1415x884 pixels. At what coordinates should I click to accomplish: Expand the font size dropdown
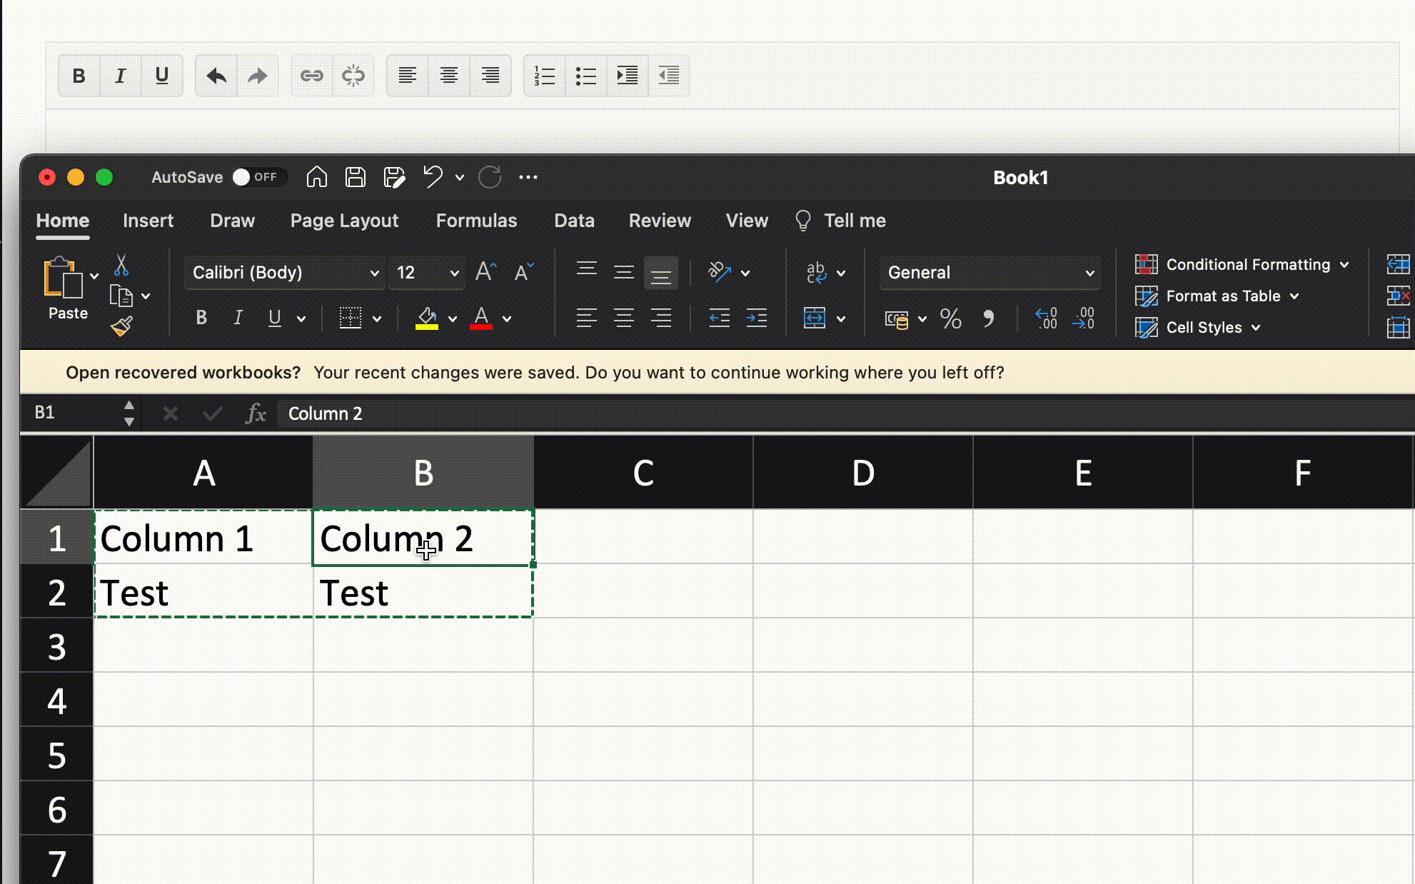click(x=453, y=272)
